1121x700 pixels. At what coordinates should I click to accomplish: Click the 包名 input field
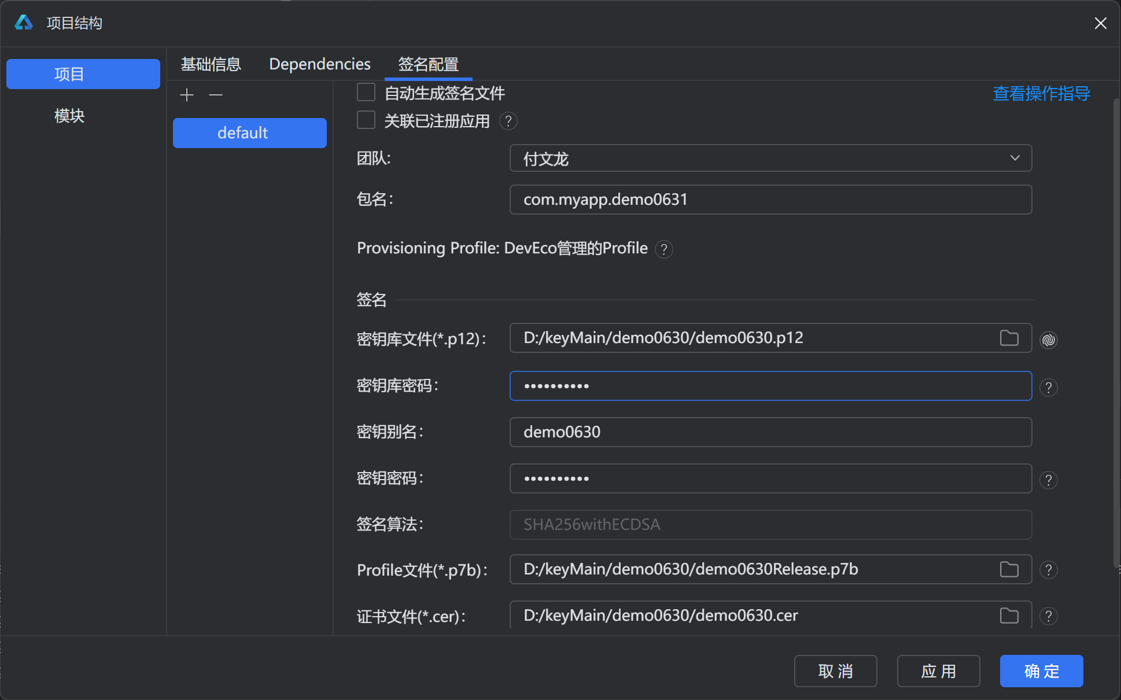pyautogui.click(x=770, y=200)
